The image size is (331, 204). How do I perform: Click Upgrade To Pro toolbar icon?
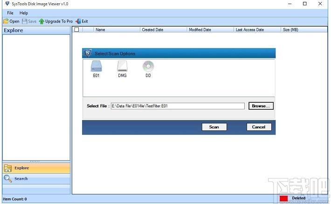42,21
